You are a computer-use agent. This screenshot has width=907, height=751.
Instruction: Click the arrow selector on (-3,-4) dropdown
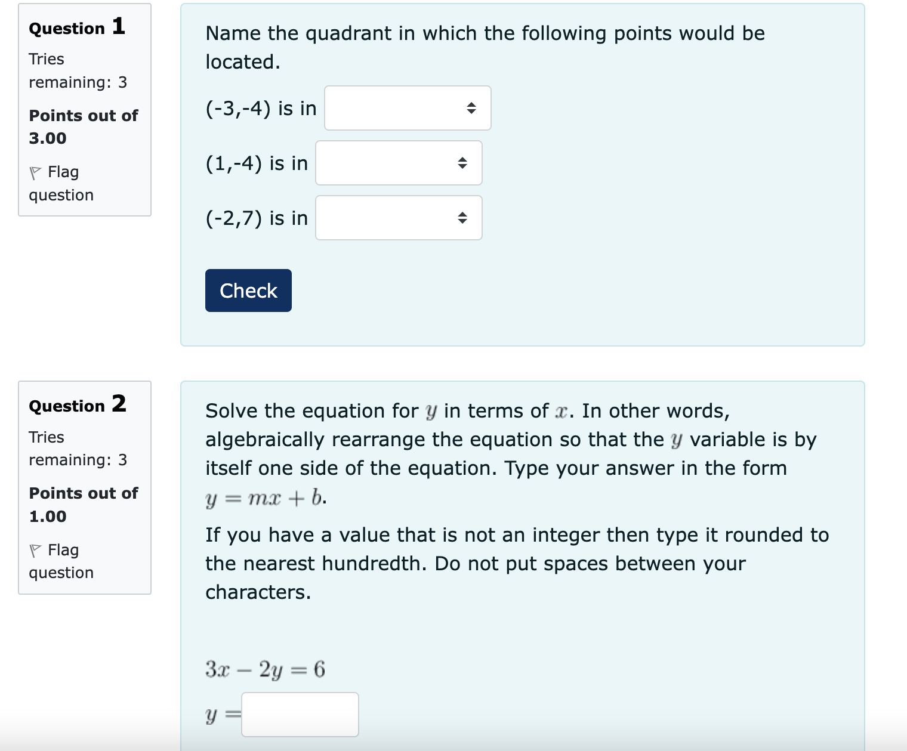tap(471, 108)
